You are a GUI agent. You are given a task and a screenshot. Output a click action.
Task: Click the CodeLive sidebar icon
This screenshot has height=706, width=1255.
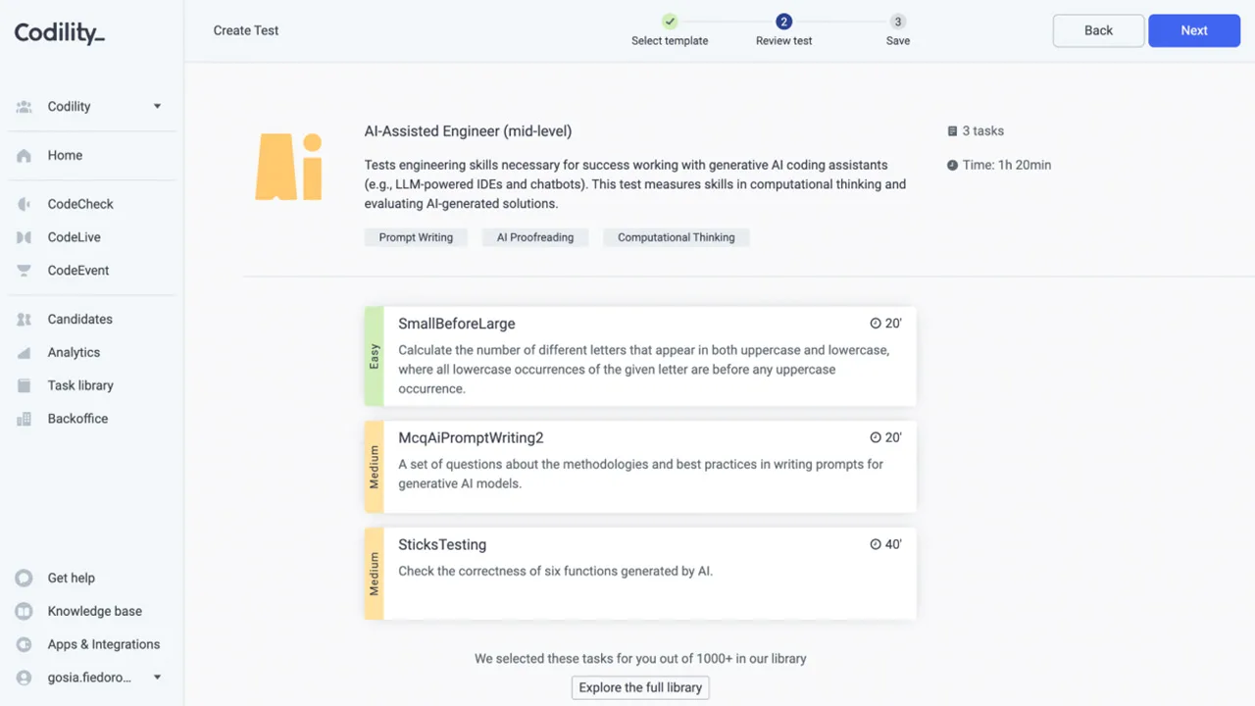[x=25, y=237]
